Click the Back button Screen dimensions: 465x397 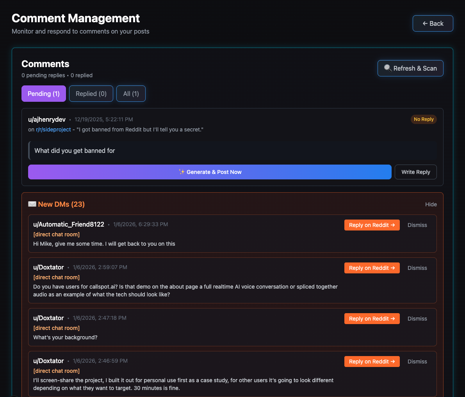[x=433, y=23]
